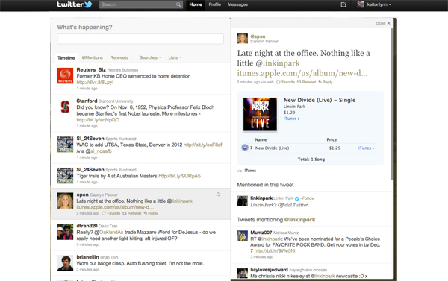Click Reply on cpen timeline tweet

pyautogui.click(x=151, y=213)
